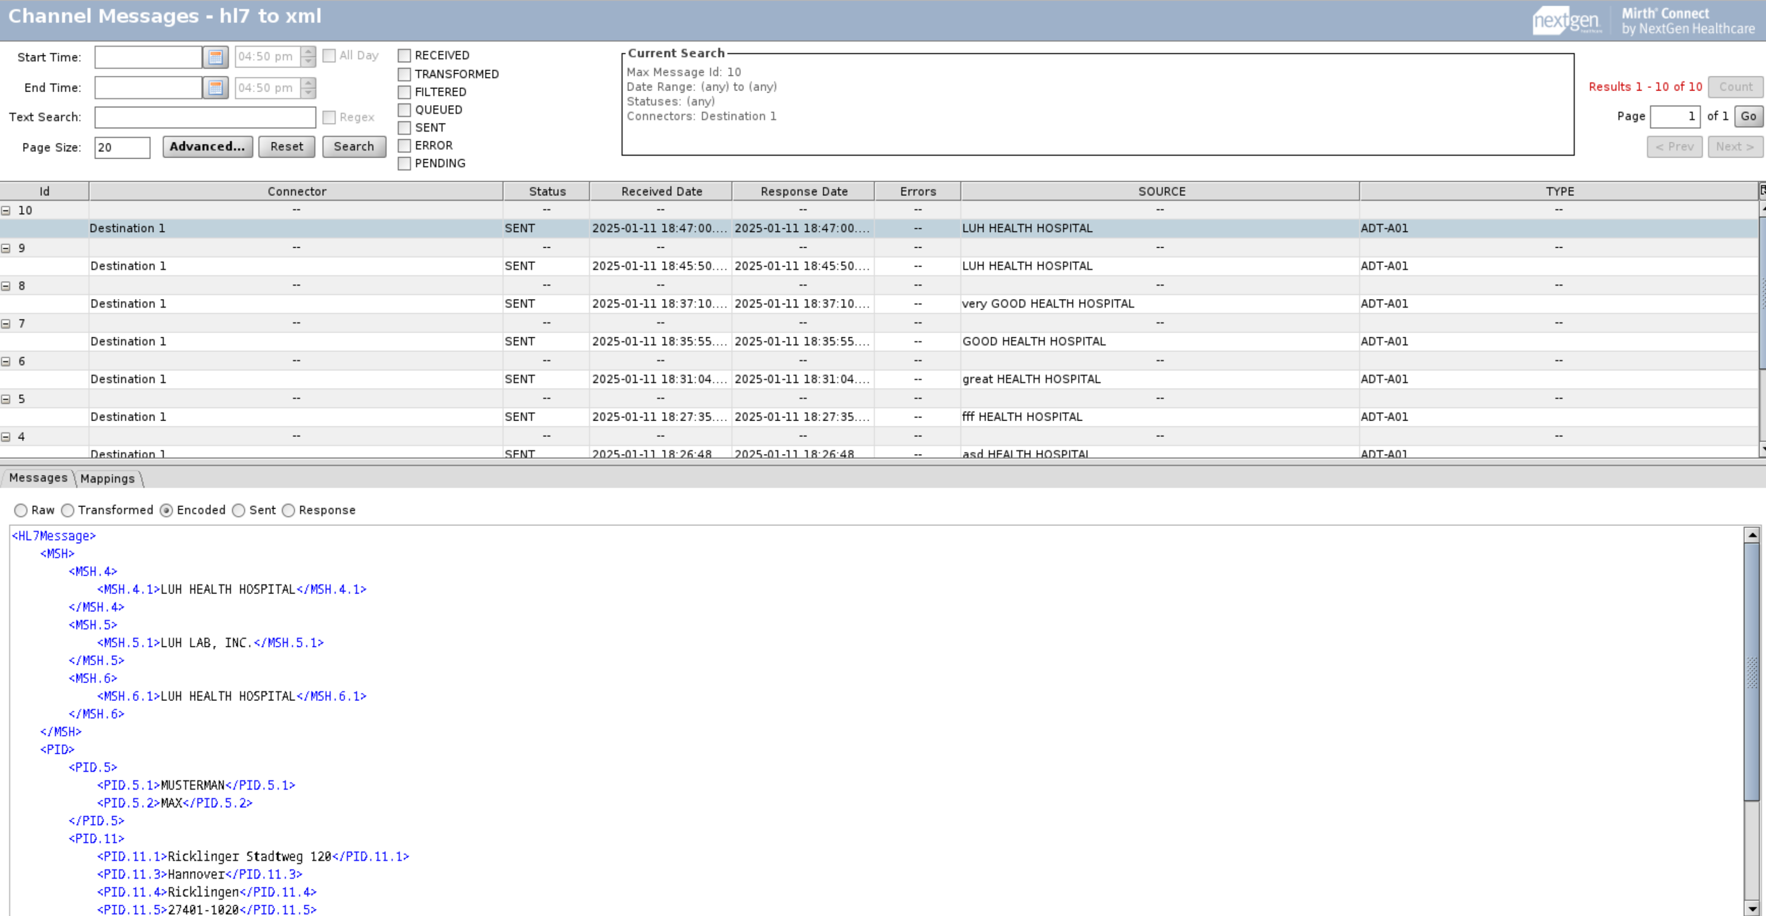Collapse message 9 tree node
The image size is (1766, 916).
[6, 248]
